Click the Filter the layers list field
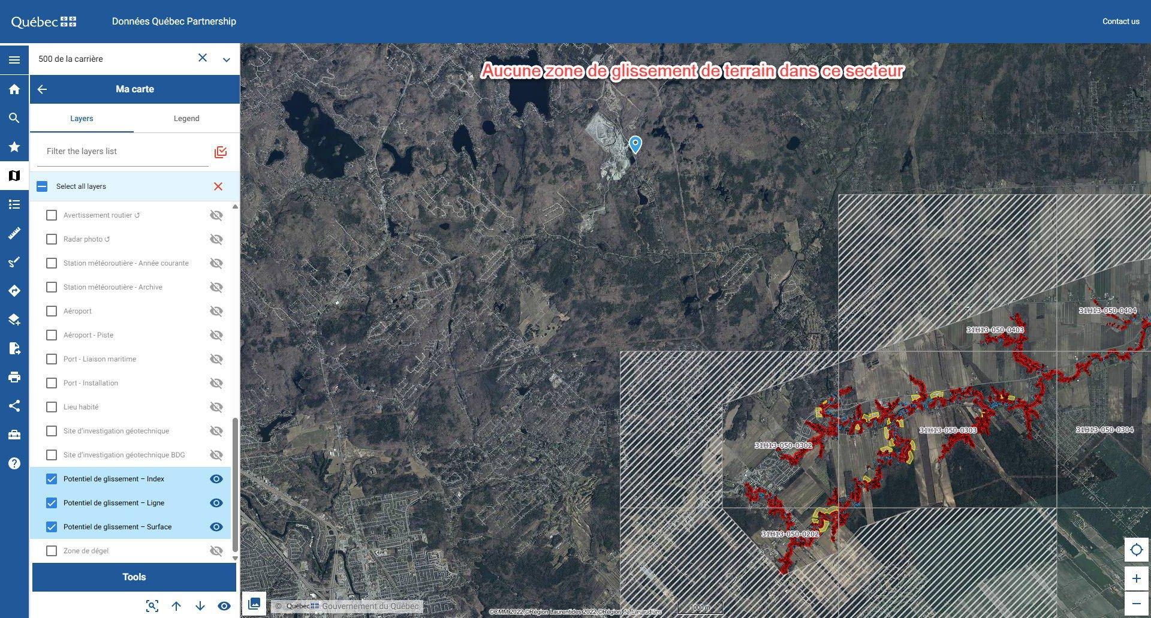The width and height of the screenshot is (1151, 618). click(x=123, y=152)
